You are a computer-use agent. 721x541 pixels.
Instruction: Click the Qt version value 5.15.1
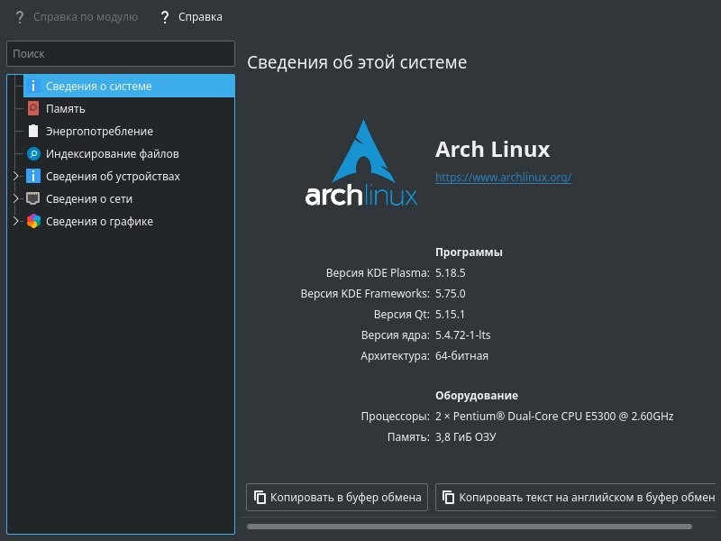tap(450, 314)
